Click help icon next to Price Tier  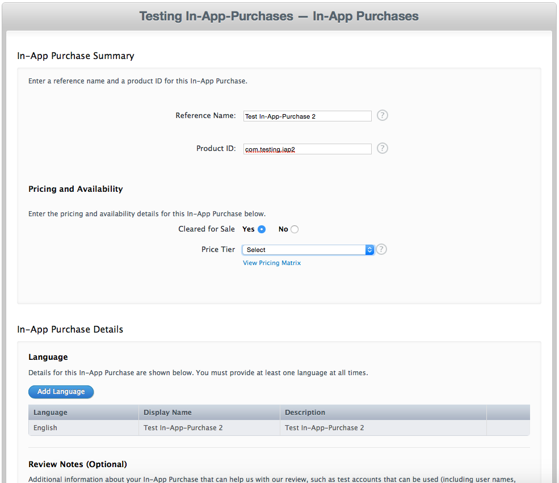click(x=381, y=250)
